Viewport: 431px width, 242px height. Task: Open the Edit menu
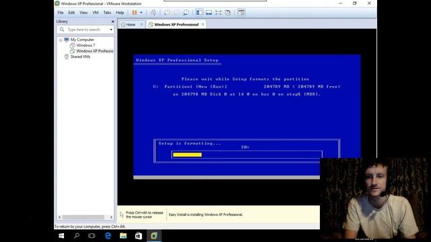(71, 13)
